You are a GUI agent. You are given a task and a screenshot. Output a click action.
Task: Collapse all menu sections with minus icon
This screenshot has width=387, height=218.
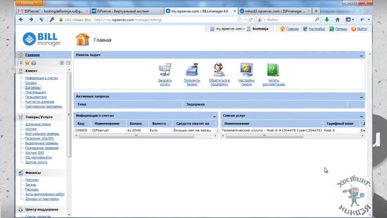tap(68, 63)
